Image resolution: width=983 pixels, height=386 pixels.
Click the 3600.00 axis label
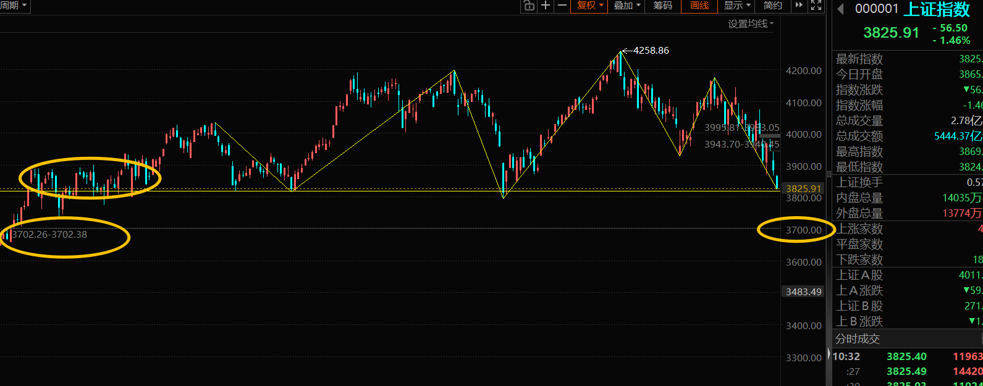pyautogui.click(x=803, y=262)
